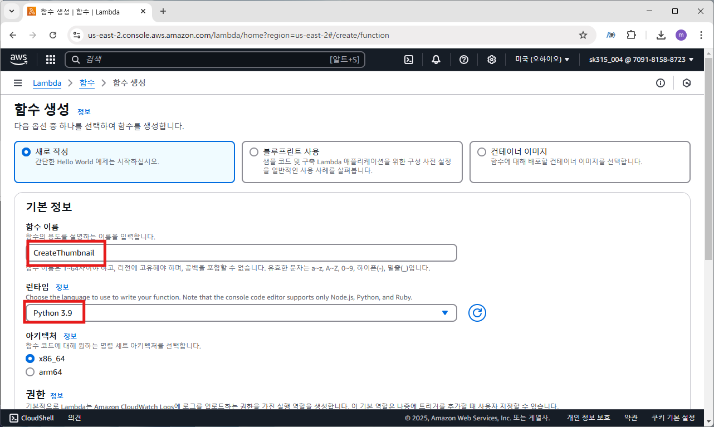Open the AWS settings gear
Viewport: 714px width, 427px height.
pos(492,60)
